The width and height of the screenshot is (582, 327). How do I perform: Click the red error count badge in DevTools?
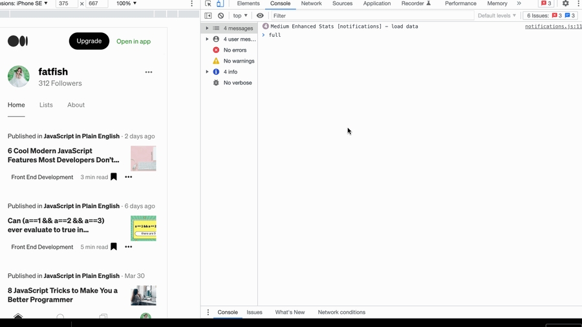click(x=546, y=4)
